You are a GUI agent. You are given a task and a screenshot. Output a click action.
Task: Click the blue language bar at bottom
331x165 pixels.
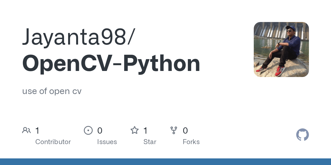click(165, 162)
